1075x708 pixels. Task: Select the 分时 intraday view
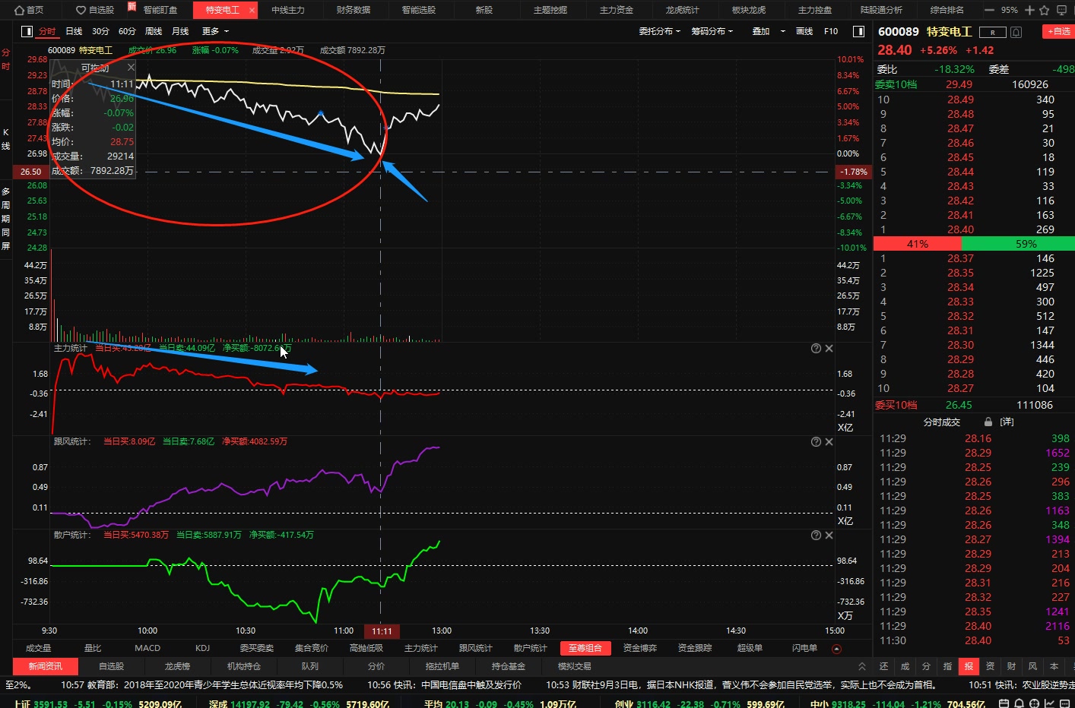tap(47, 31)
